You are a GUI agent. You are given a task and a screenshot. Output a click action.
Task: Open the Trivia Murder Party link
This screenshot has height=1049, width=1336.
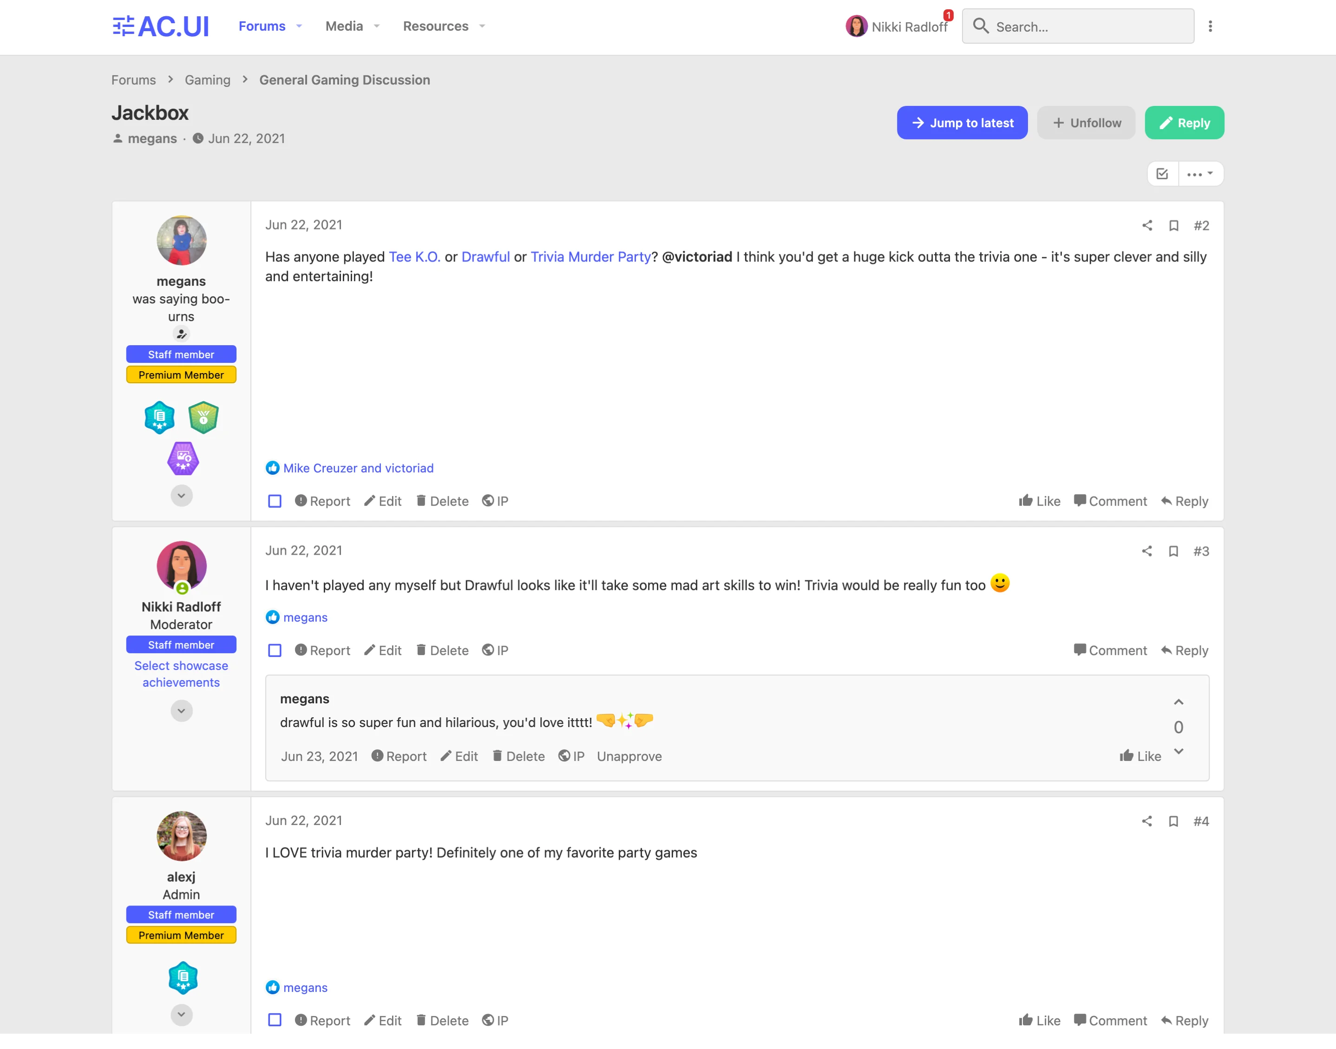coord(590,257)
